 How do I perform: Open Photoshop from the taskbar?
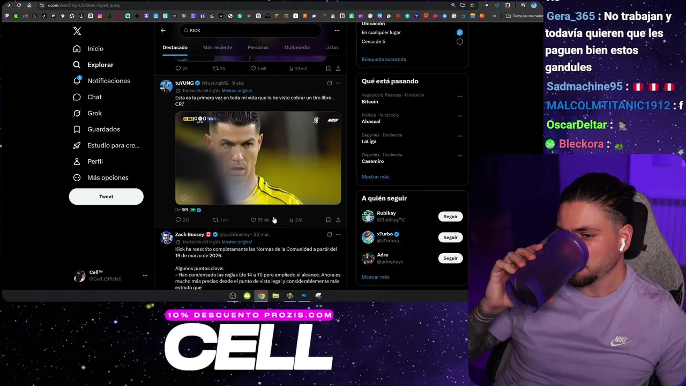304,296
